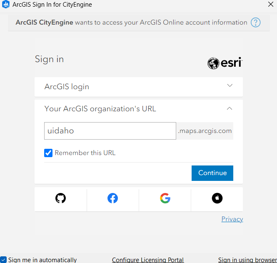Click the .maps.arcgis.com domain suffix

pos(205,131)
